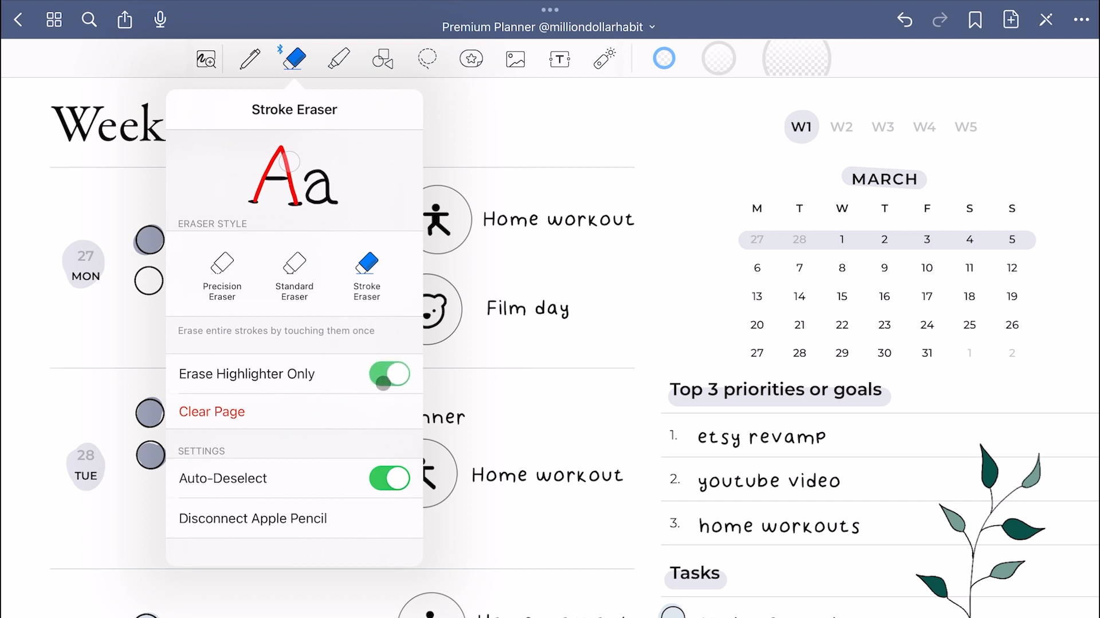Image resolution: width=1100 pixels, height=618 pixels.
Task: Choose the Standard Eraser style
Action: tap(294, 276)
